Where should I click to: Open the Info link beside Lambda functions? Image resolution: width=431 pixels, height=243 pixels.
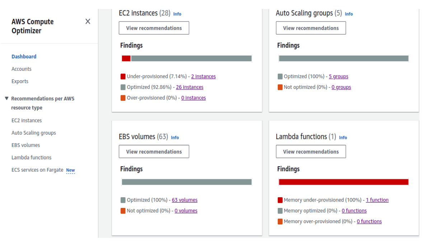click(x=343, y=137)
